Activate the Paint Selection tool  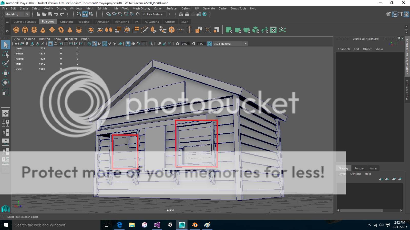6,64
